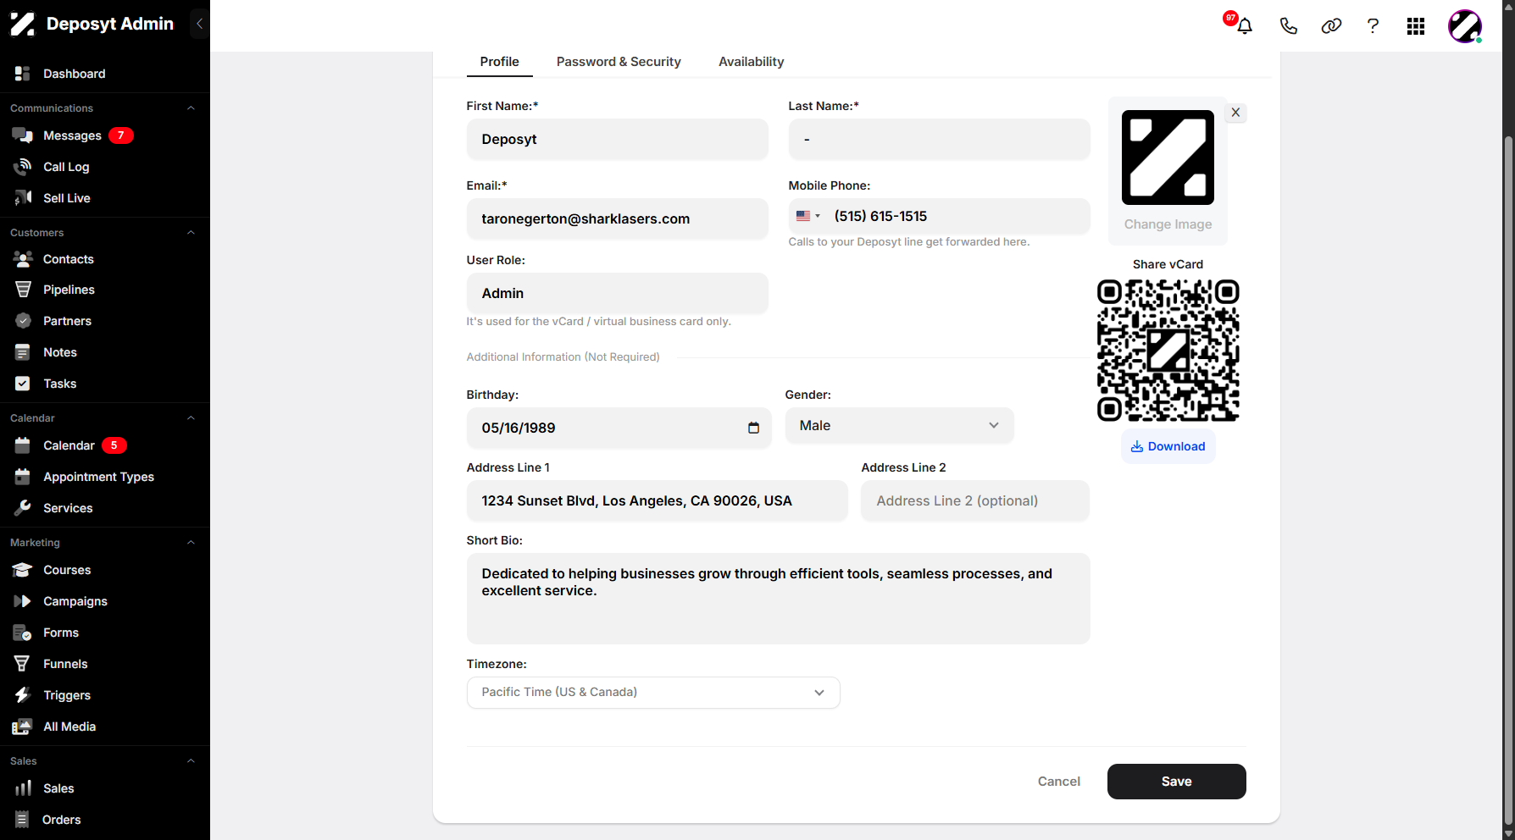
Task: Open the notifications bell icon
Action: click(1244, 25)
